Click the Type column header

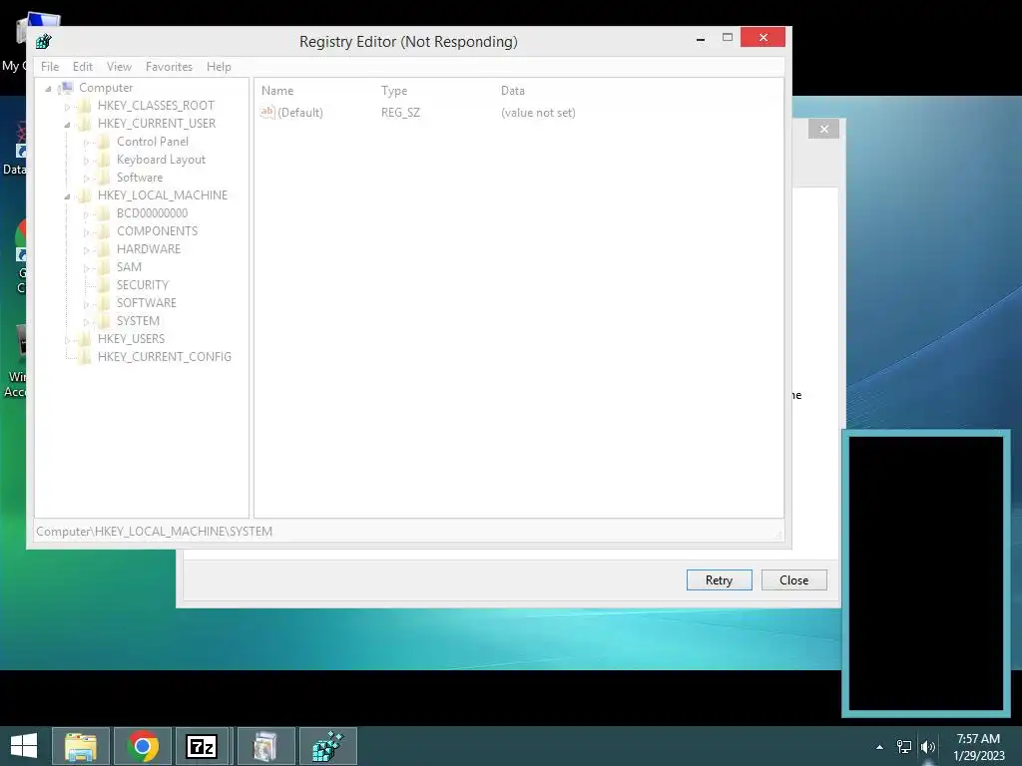click(x=394, y=91)
